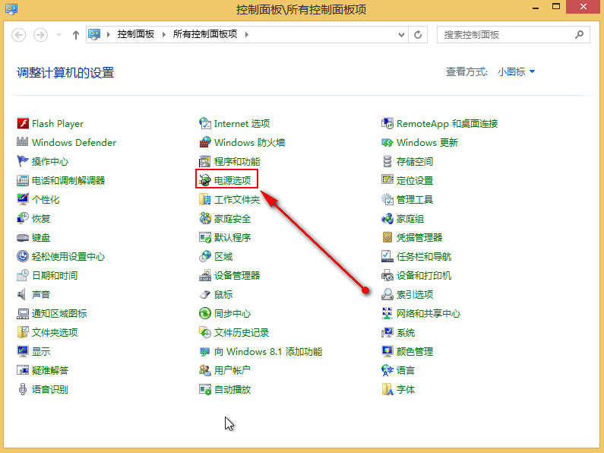Open 向 Windows 8.1 添加功能 link
Screen dimensions: 604x453
point(268,352)
